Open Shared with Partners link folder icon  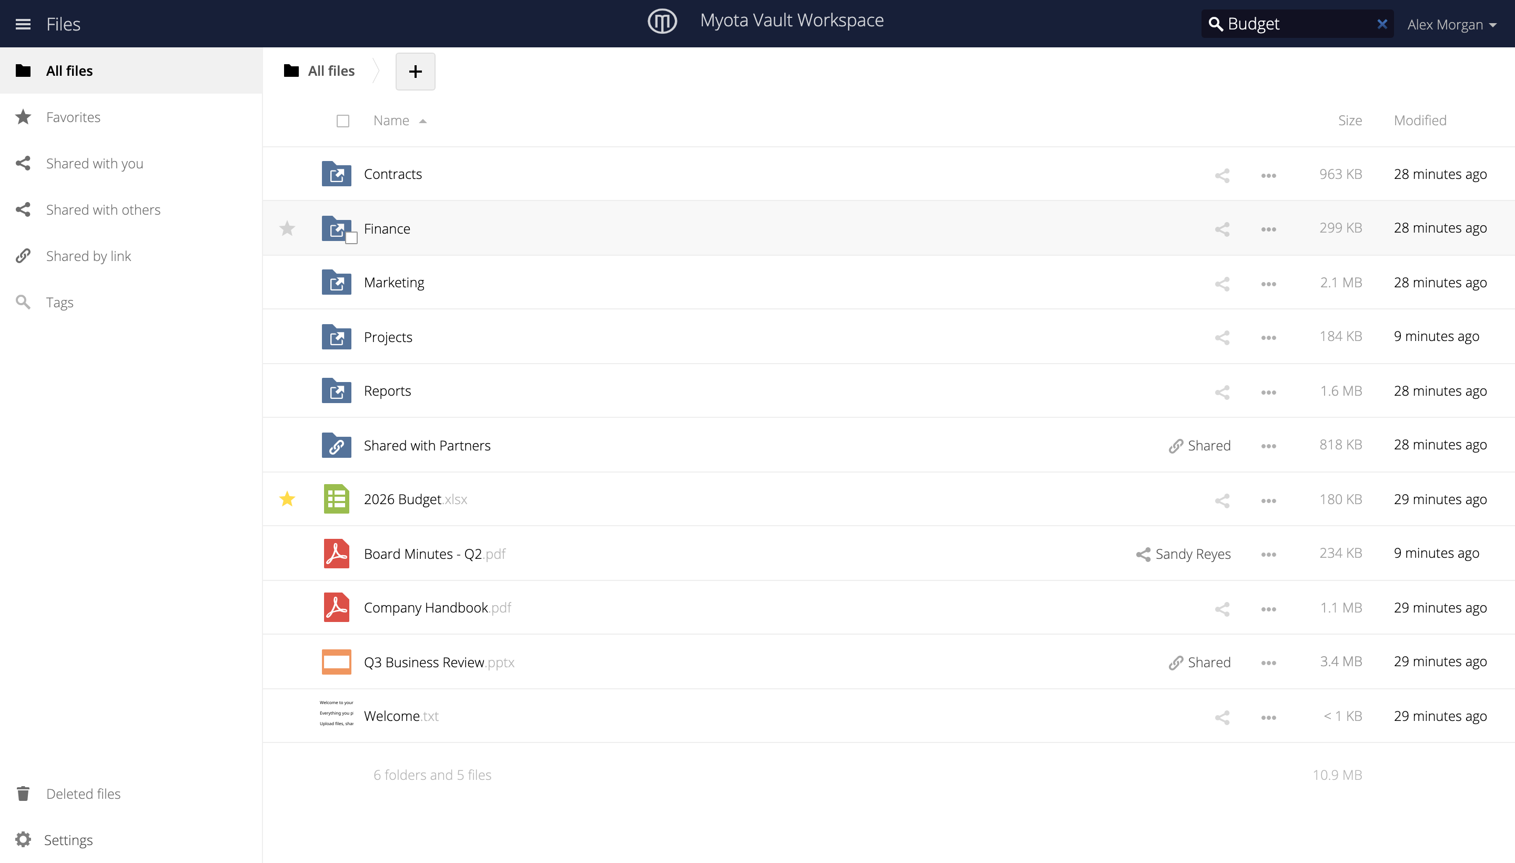tap(336, 445)
